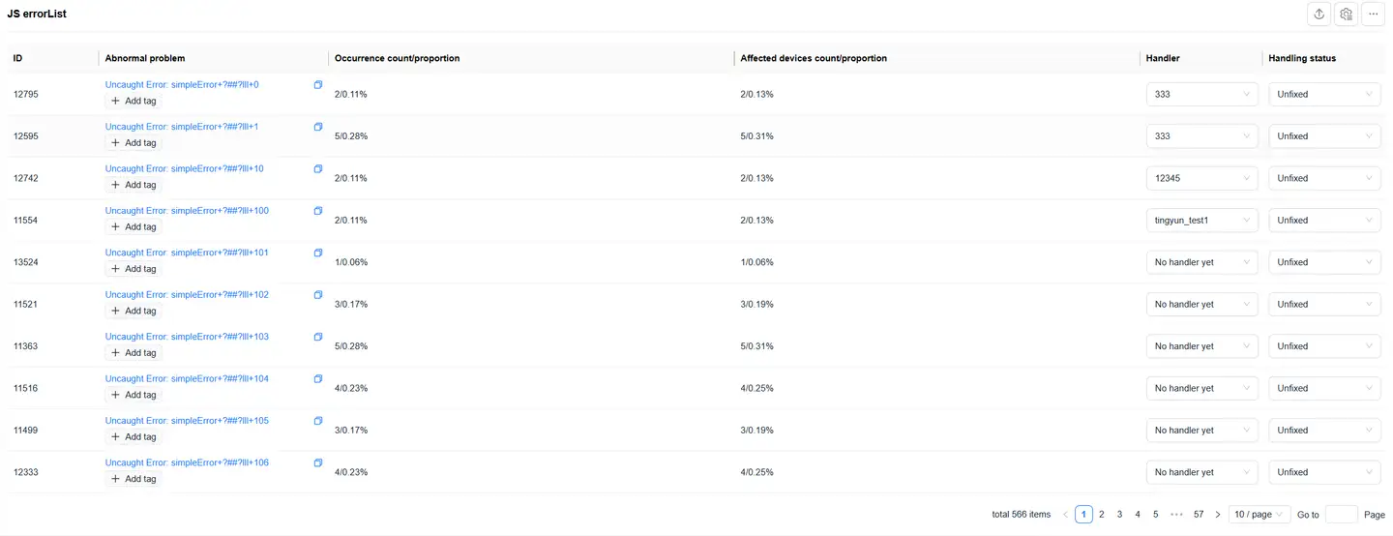Jump to page 3 in pagination
This screenshot has height=536, width=1393.
[x=1119, y=515]
